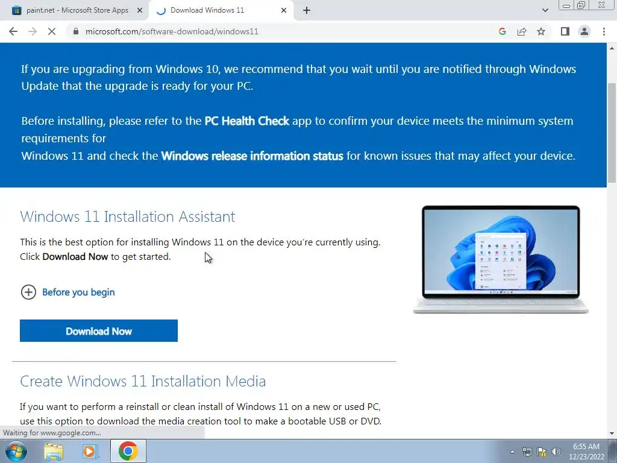The width and height of the screenshot is (617, 463).
Task: Open the network tray icon
Action: tap(527, 452)
